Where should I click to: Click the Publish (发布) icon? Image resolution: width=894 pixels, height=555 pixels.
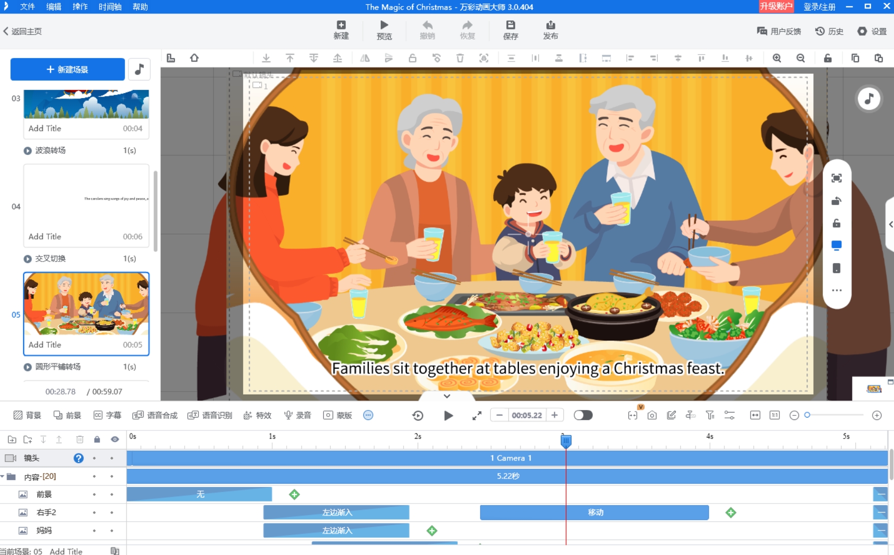[x=550, y=30]
